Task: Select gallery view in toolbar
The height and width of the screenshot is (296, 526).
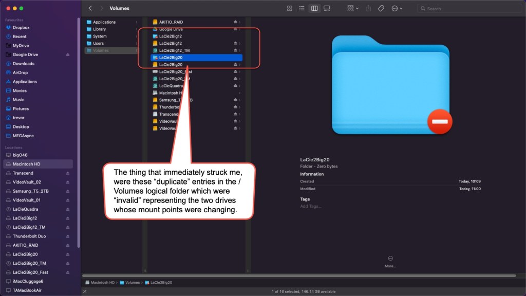Action: (x=327, y=9)
